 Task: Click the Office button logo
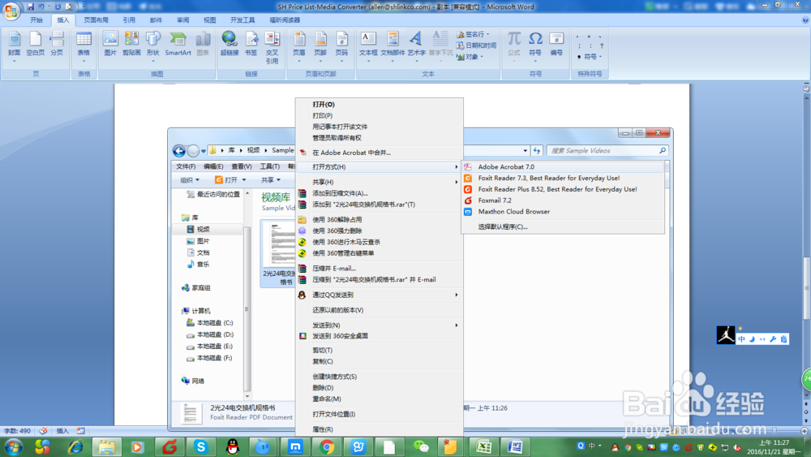coord(11,11)
